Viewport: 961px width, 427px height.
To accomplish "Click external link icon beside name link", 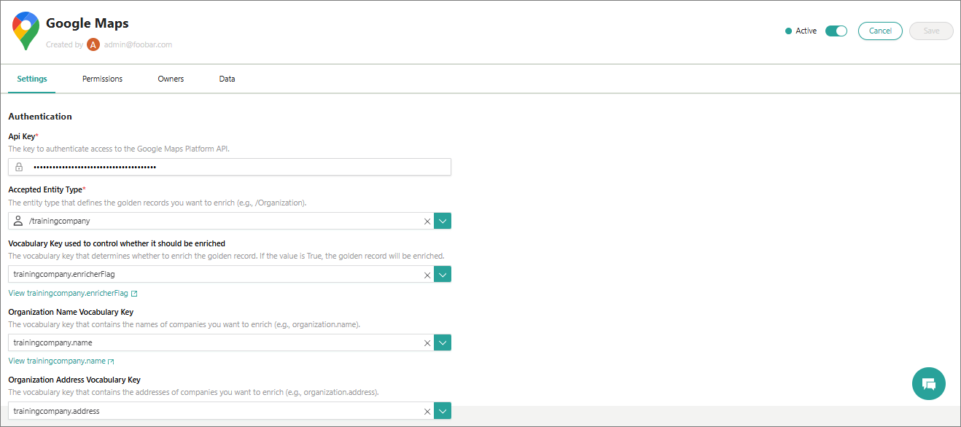I will [111, 361].
